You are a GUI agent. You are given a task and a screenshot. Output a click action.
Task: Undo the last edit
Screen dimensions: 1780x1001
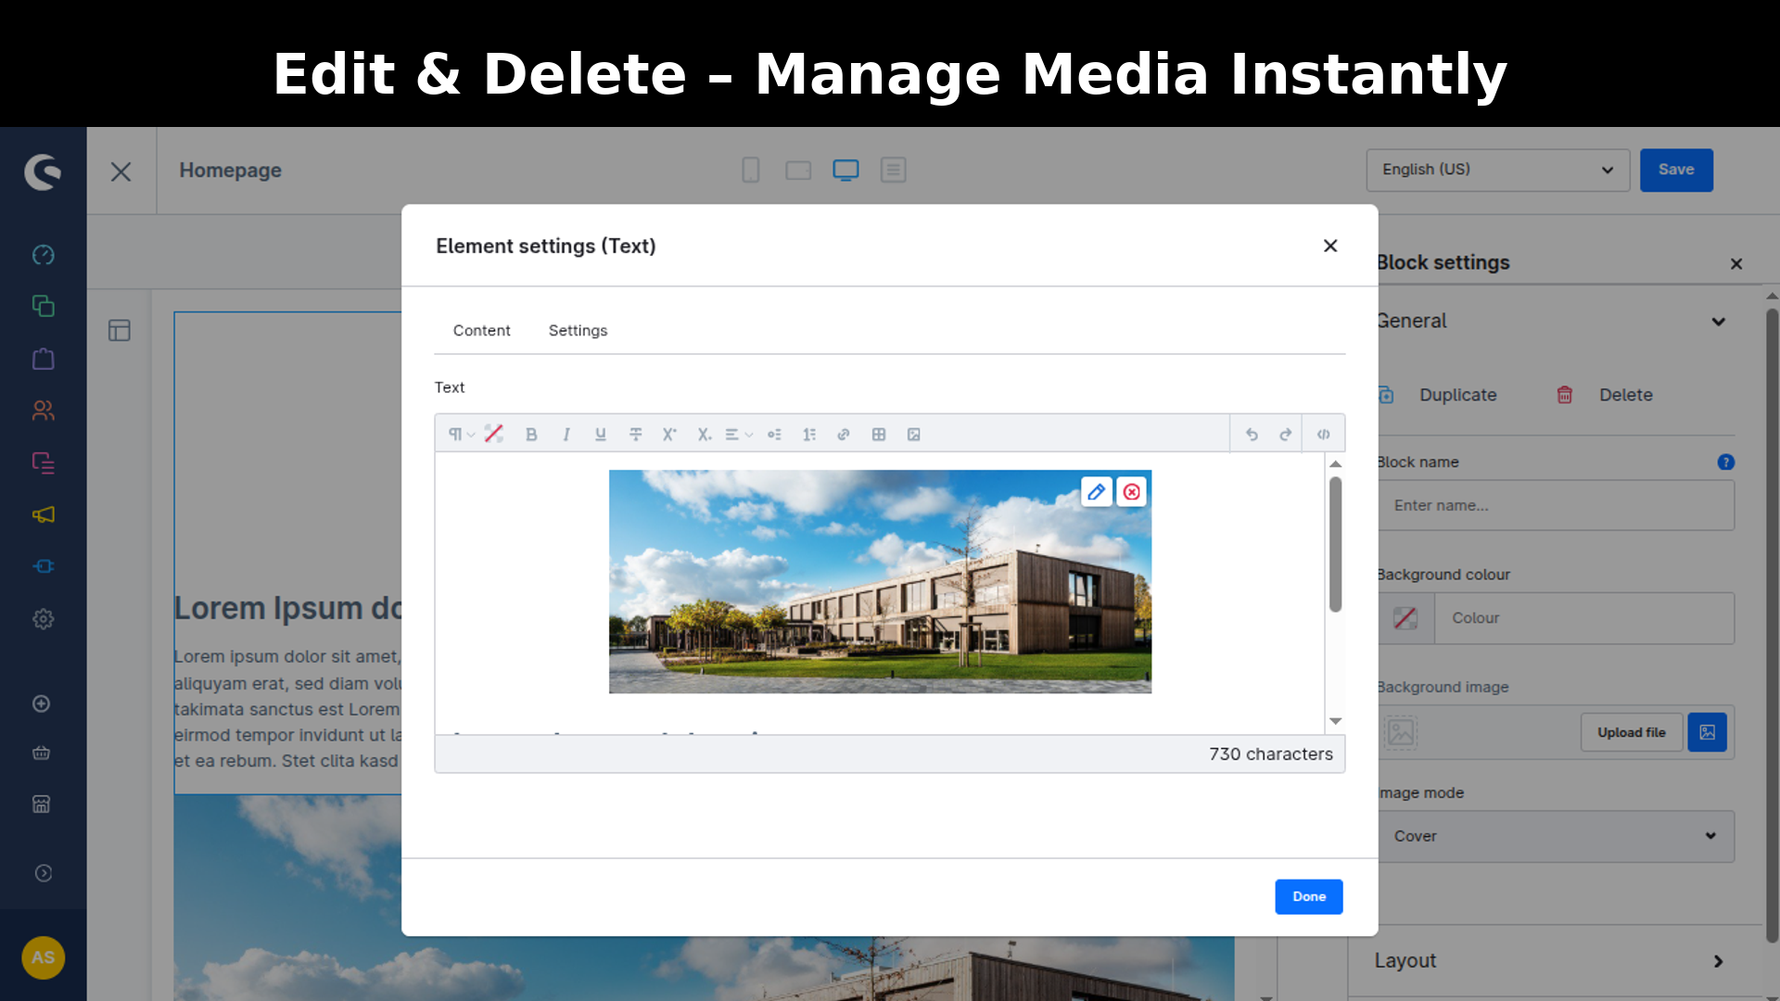(1252, 434)
